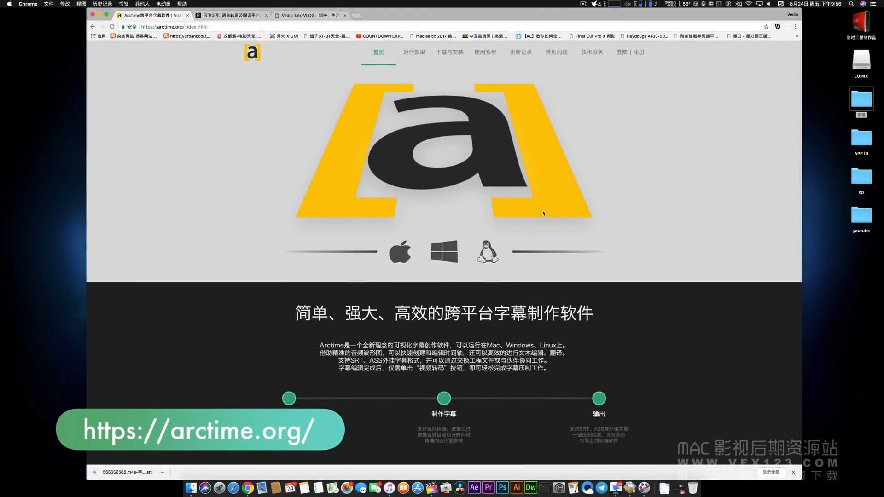Open the 运行效果 page
Viewport: 884px width, 497px height.
414,52
